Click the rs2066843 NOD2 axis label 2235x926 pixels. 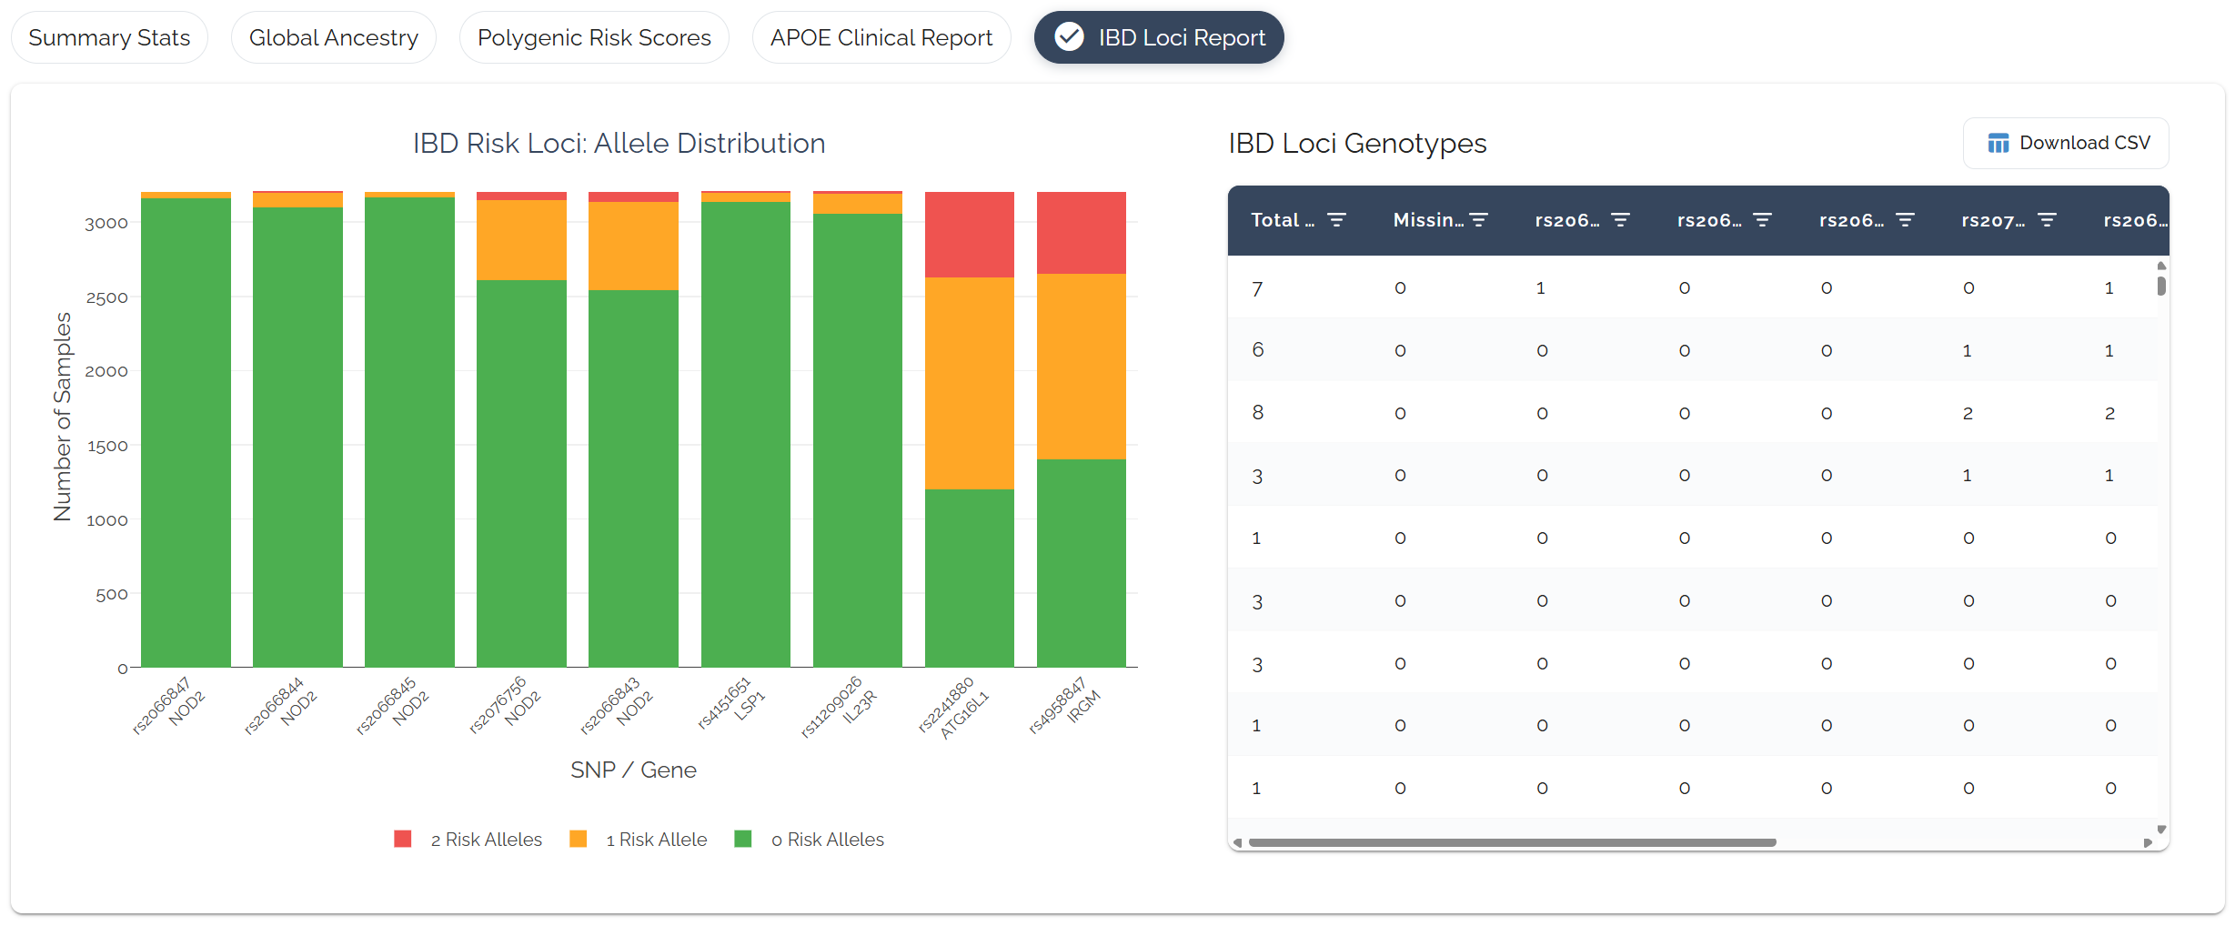pyautogui.click(x=618, y=706)
